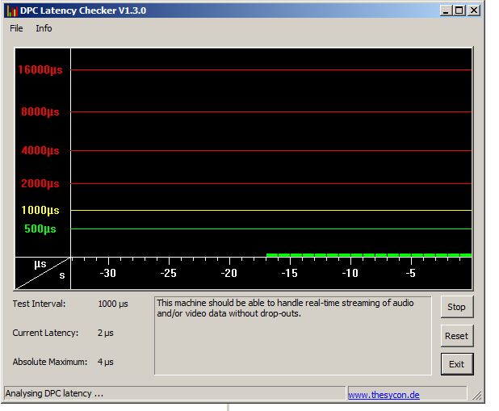
Task: Click the Analysing DPC latency status text
Action: tap(54, 393)
